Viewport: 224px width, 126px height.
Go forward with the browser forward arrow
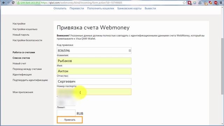8,3
